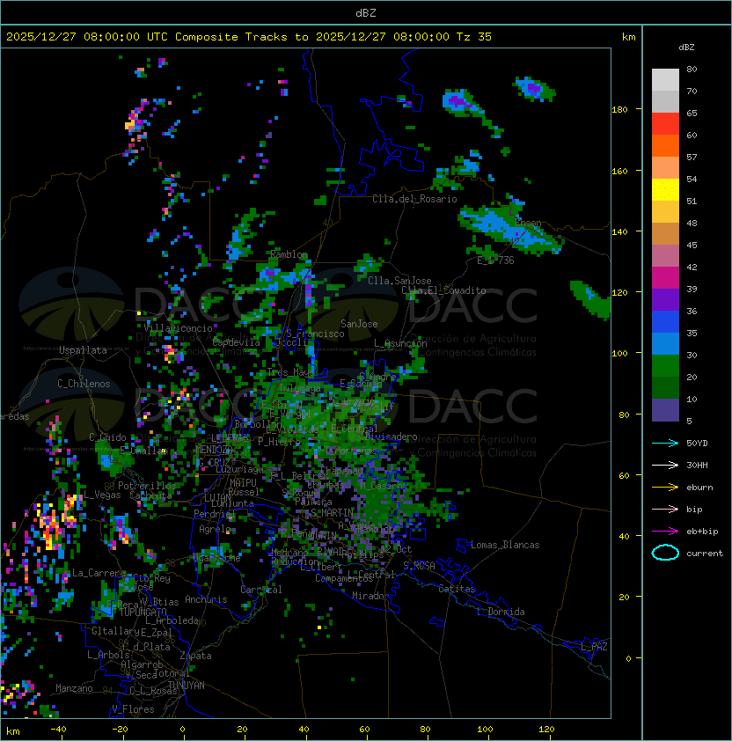Click the 'Tz 35' threshold text
This screenshot has width=732, height=741.
click(x=474, y=37)
